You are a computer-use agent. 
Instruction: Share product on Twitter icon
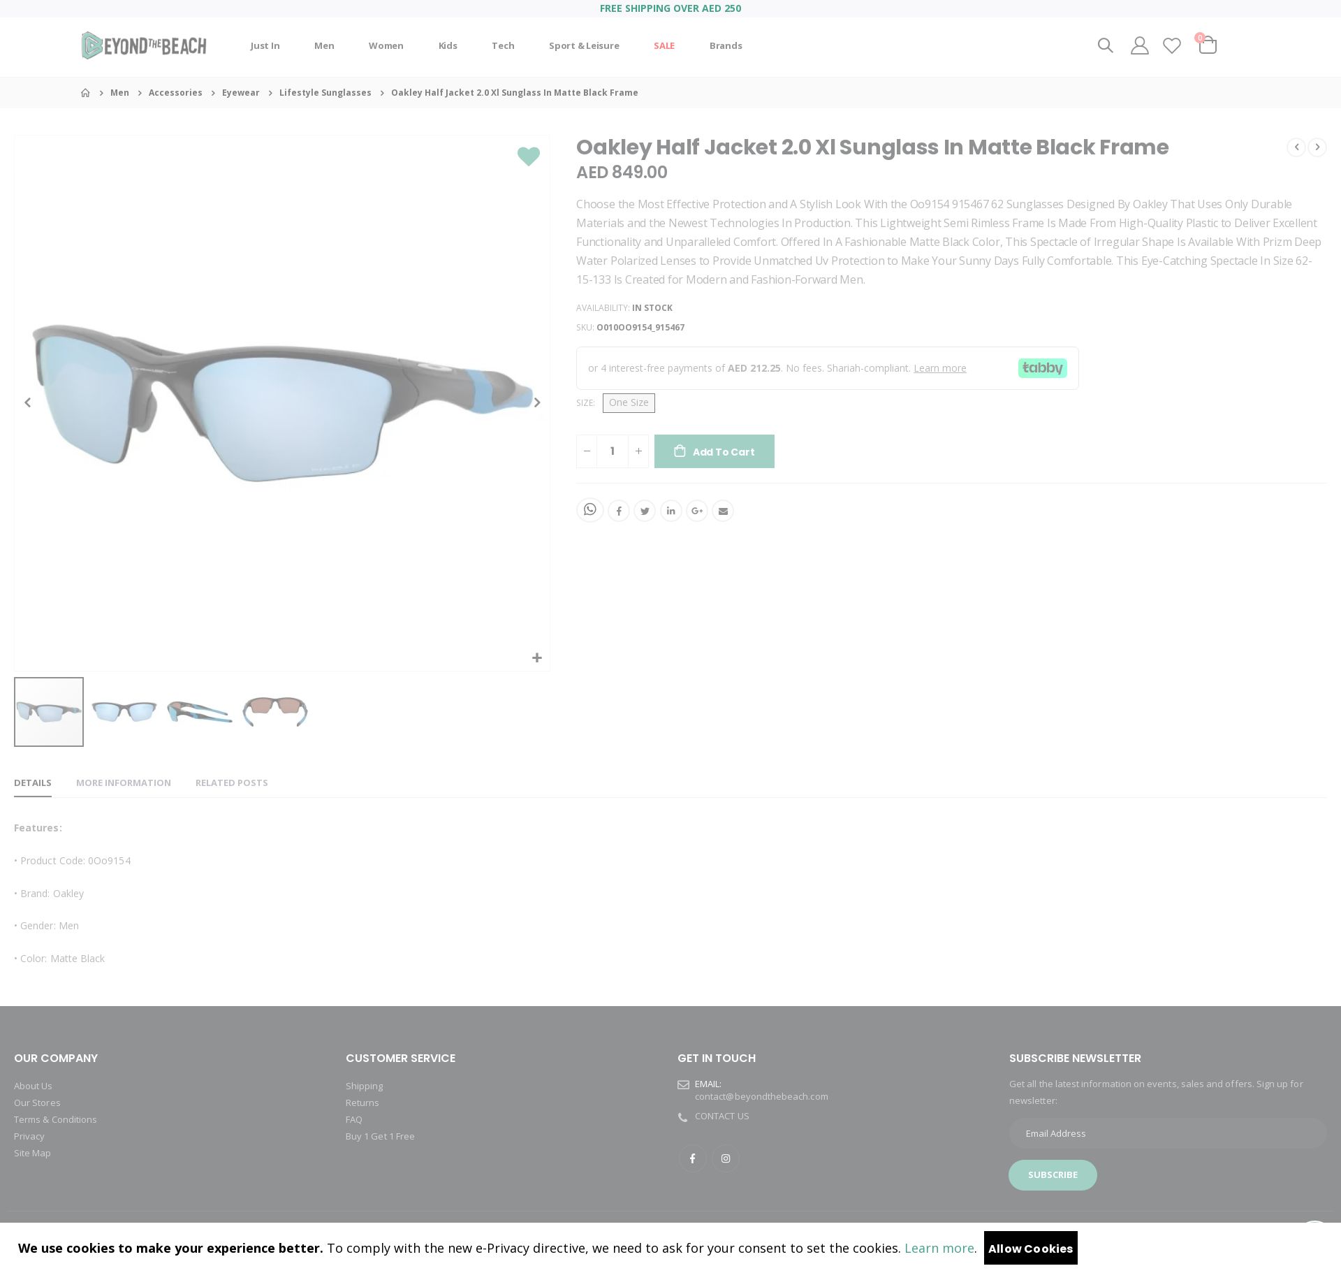645,511
